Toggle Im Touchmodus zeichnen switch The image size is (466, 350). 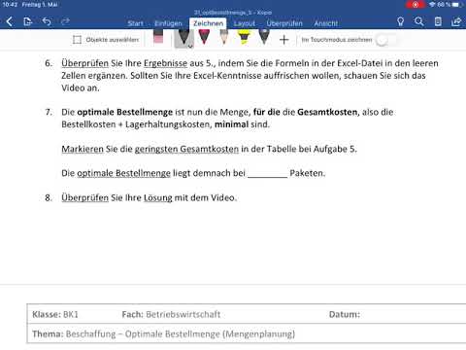[386, 40]
